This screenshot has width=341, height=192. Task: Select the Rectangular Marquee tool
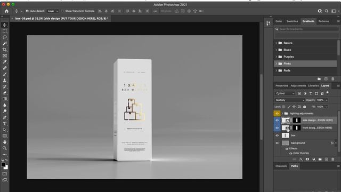coord(5,31)
